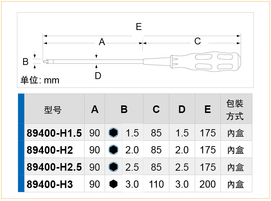Click the 包装方式 column header
The width and height of the screenshot is (271, 201).
(x=235, y=110)
